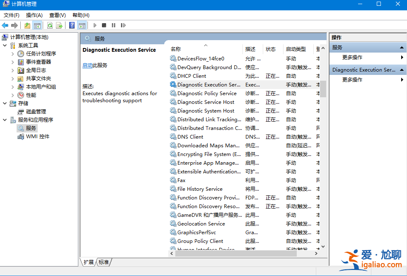Open Help via the blue question mark icon
Viewport: 407px width, 276px height.
(72, 25)
